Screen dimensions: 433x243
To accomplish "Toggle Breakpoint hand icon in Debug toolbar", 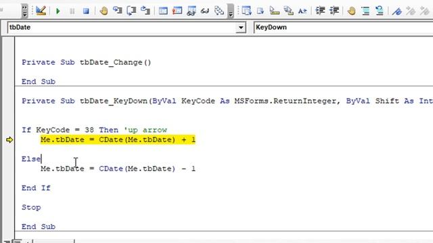I will coord(104,11).
